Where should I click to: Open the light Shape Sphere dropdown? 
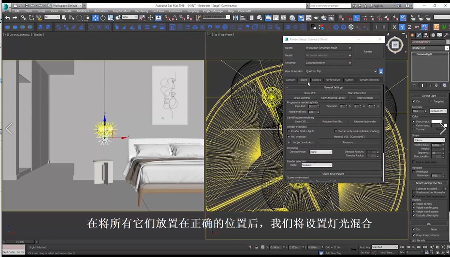pos(429,140)
